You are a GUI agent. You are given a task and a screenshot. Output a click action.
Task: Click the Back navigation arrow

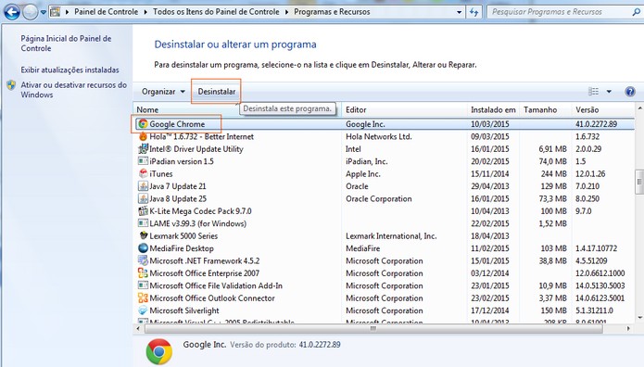[x=12, y=12]
